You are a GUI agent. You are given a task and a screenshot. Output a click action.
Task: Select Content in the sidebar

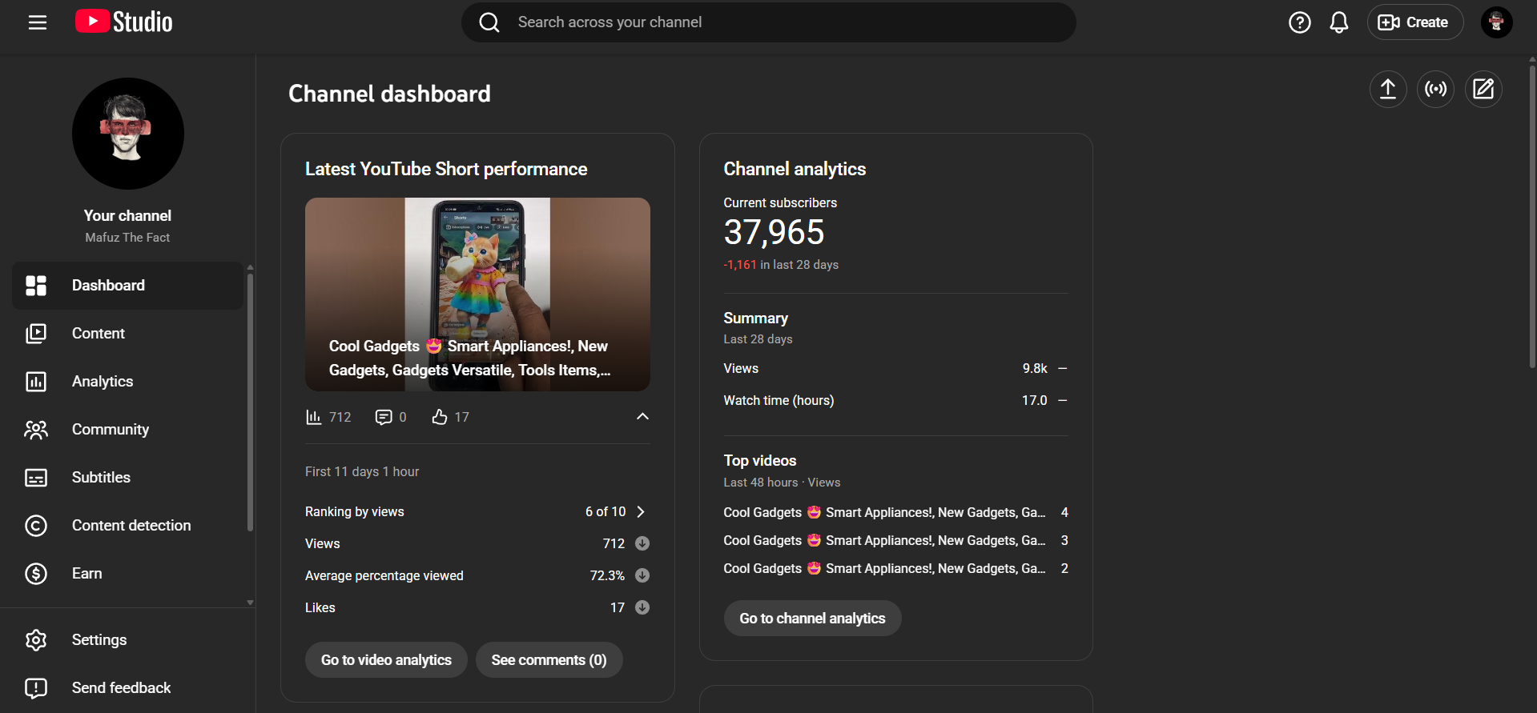[x=99, y=334]
